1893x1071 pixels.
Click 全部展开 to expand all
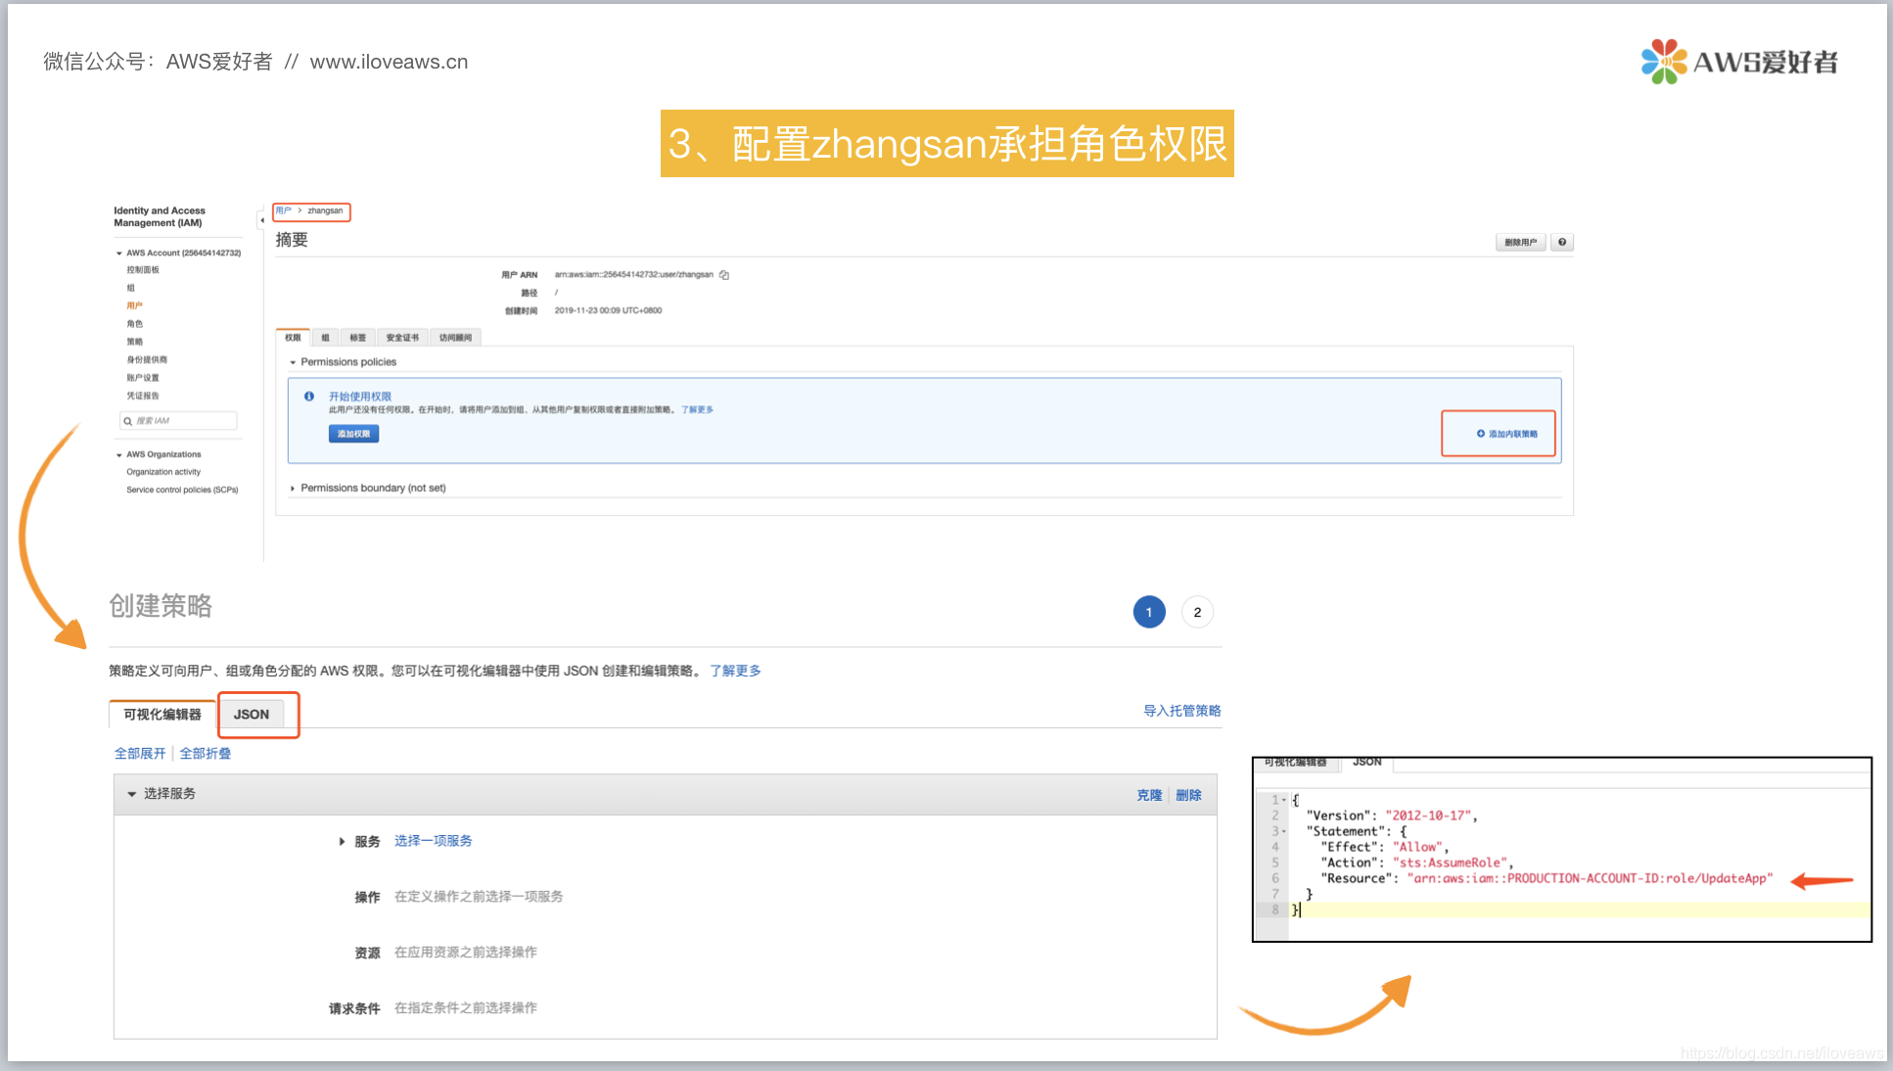click(x=140, y=754)
